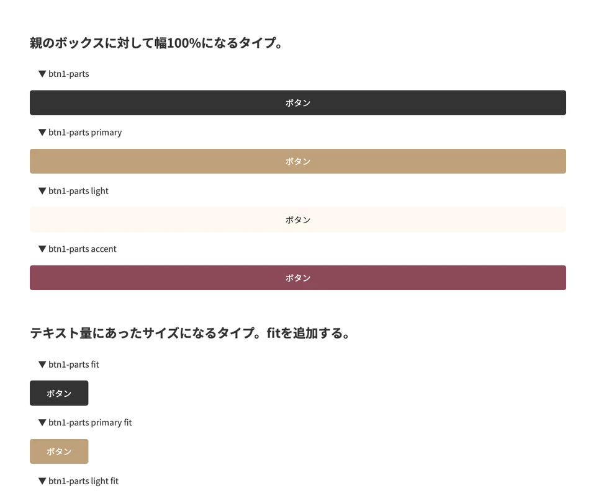Click the heading mentioning fitを追加する
The image size is (596, 496).
click(191, 333)
